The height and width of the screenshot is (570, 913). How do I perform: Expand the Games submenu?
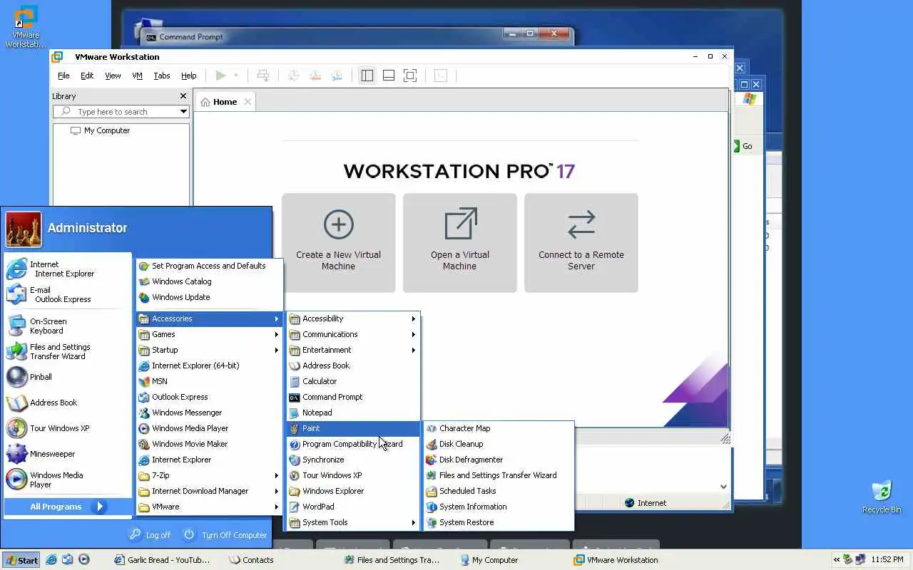point(209,334)
